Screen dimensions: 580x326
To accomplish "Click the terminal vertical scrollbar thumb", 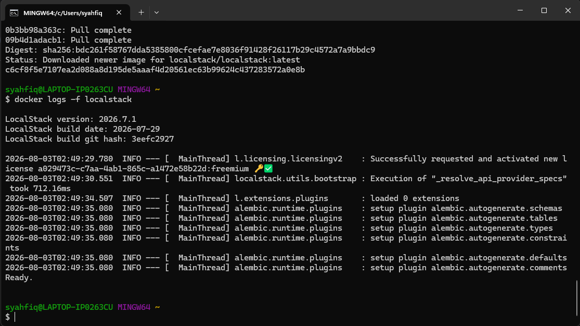I will click(577, 298).
